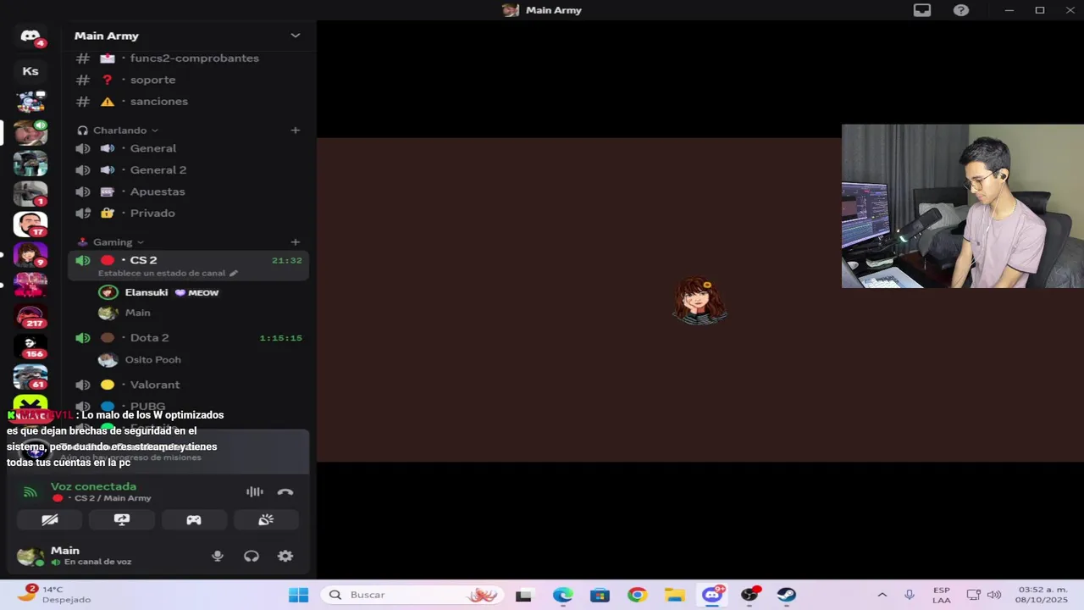
Task: Join the Apuestas voice channel
Action: coord(188,191)
